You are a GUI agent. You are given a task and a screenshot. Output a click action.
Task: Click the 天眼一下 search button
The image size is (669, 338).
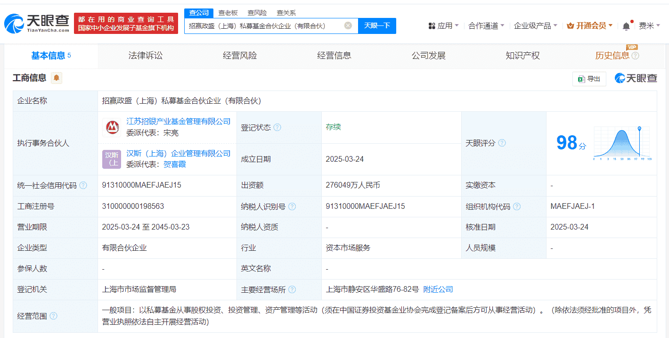377,26
